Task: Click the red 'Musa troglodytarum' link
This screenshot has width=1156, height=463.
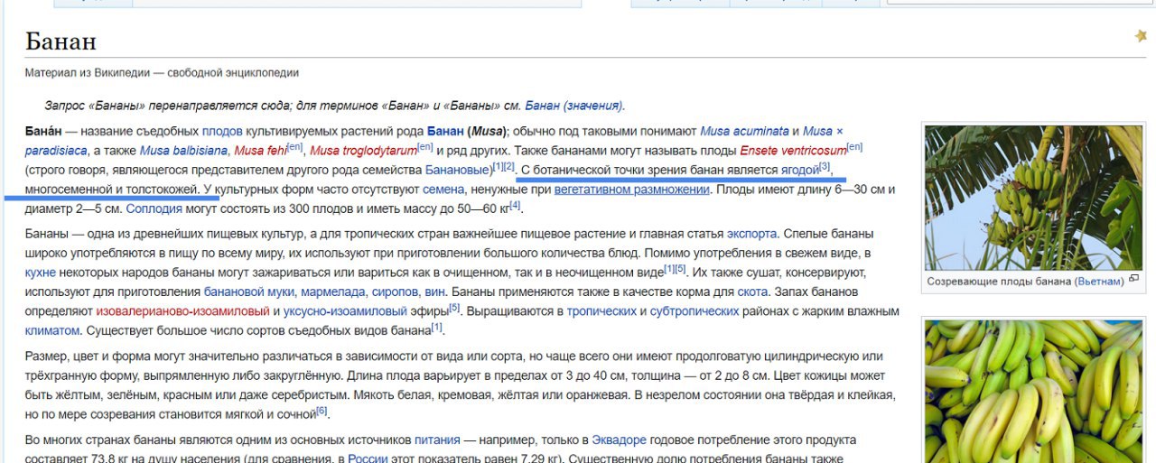Action: click(363, 150)
